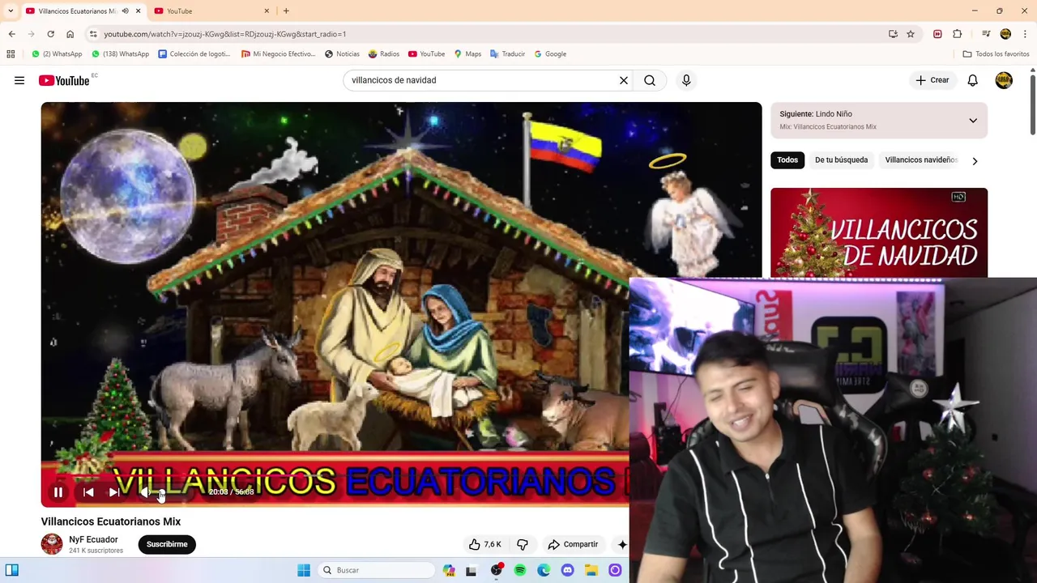Image resolution: width=1037 pixels, height=583 pixels.
Task: Open the notifications bell
Action: (x=972, y=80)
